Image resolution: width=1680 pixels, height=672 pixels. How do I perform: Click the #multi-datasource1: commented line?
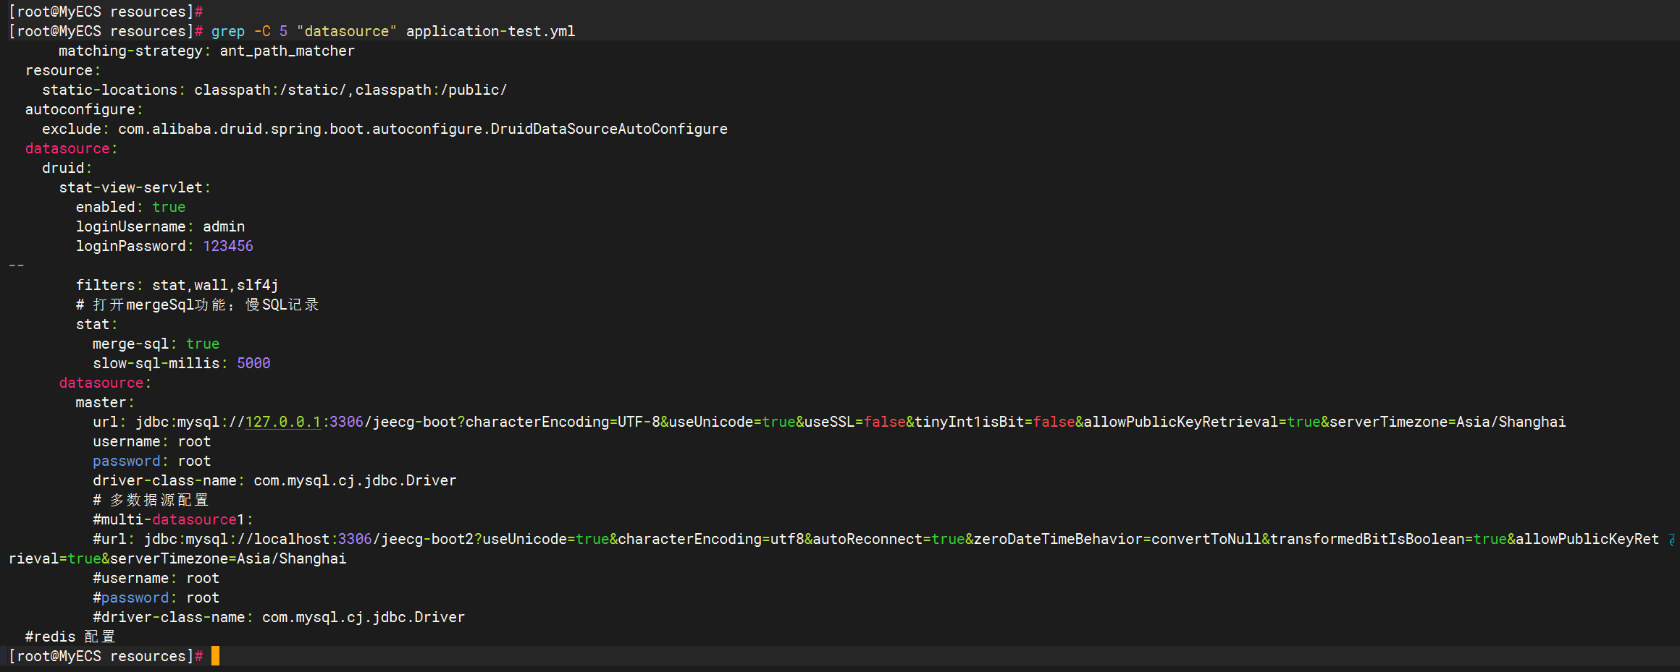click(x=173, y=519)
